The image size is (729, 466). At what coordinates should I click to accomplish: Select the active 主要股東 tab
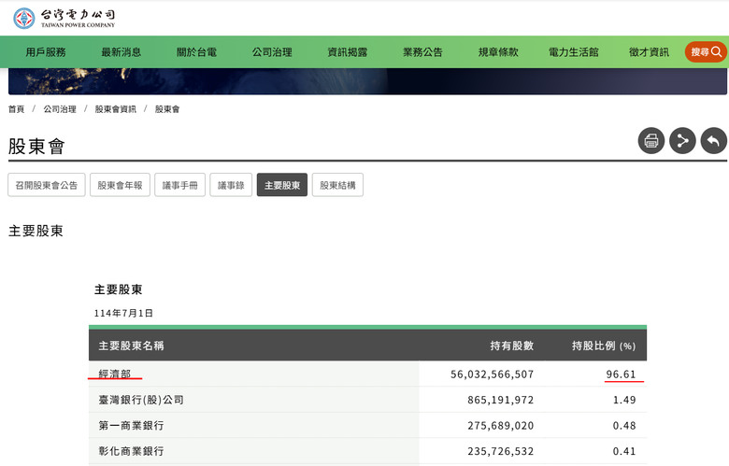pyautogui.click(x=282, y=185)
